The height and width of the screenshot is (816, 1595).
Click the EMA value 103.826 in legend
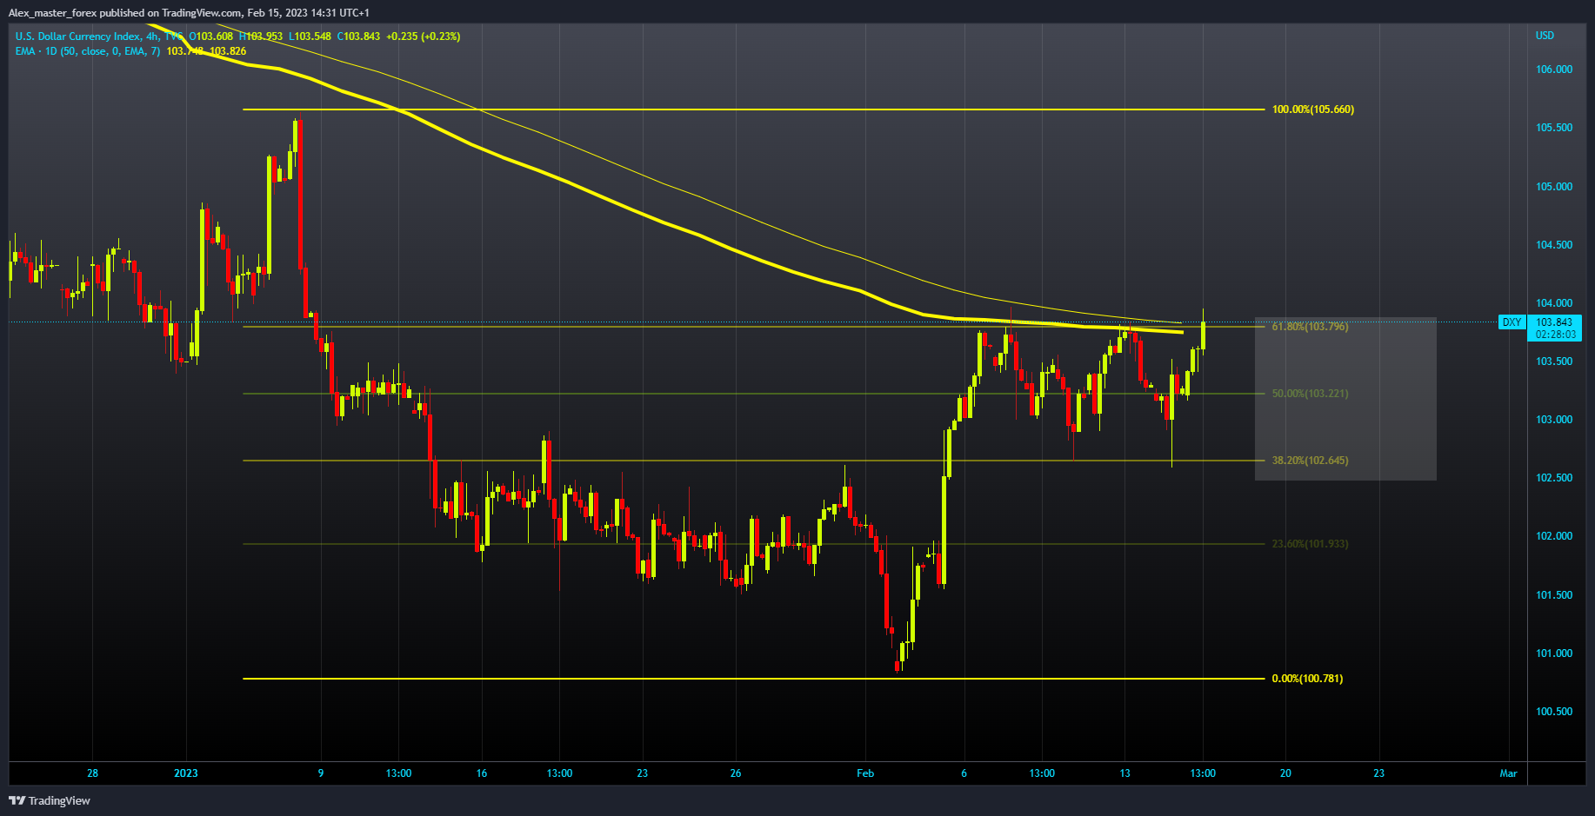[x=228, y=51]
